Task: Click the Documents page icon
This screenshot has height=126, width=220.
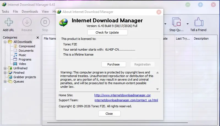Action: pos(15,50)
